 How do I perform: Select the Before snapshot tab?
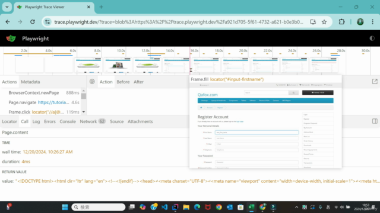pyautogui.click(x=123, y=82)
